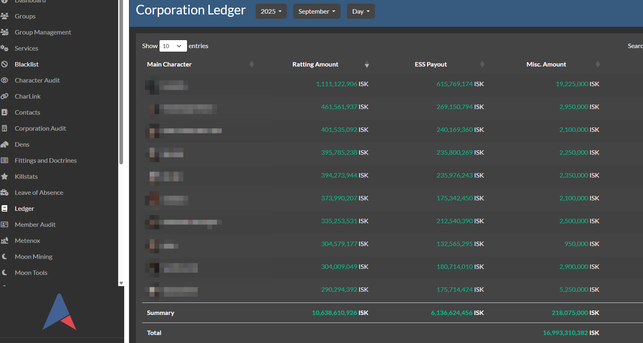This screenshot has width=643, height=343.
Task: Click the Killstats star icon
Action: coord(4,176)
